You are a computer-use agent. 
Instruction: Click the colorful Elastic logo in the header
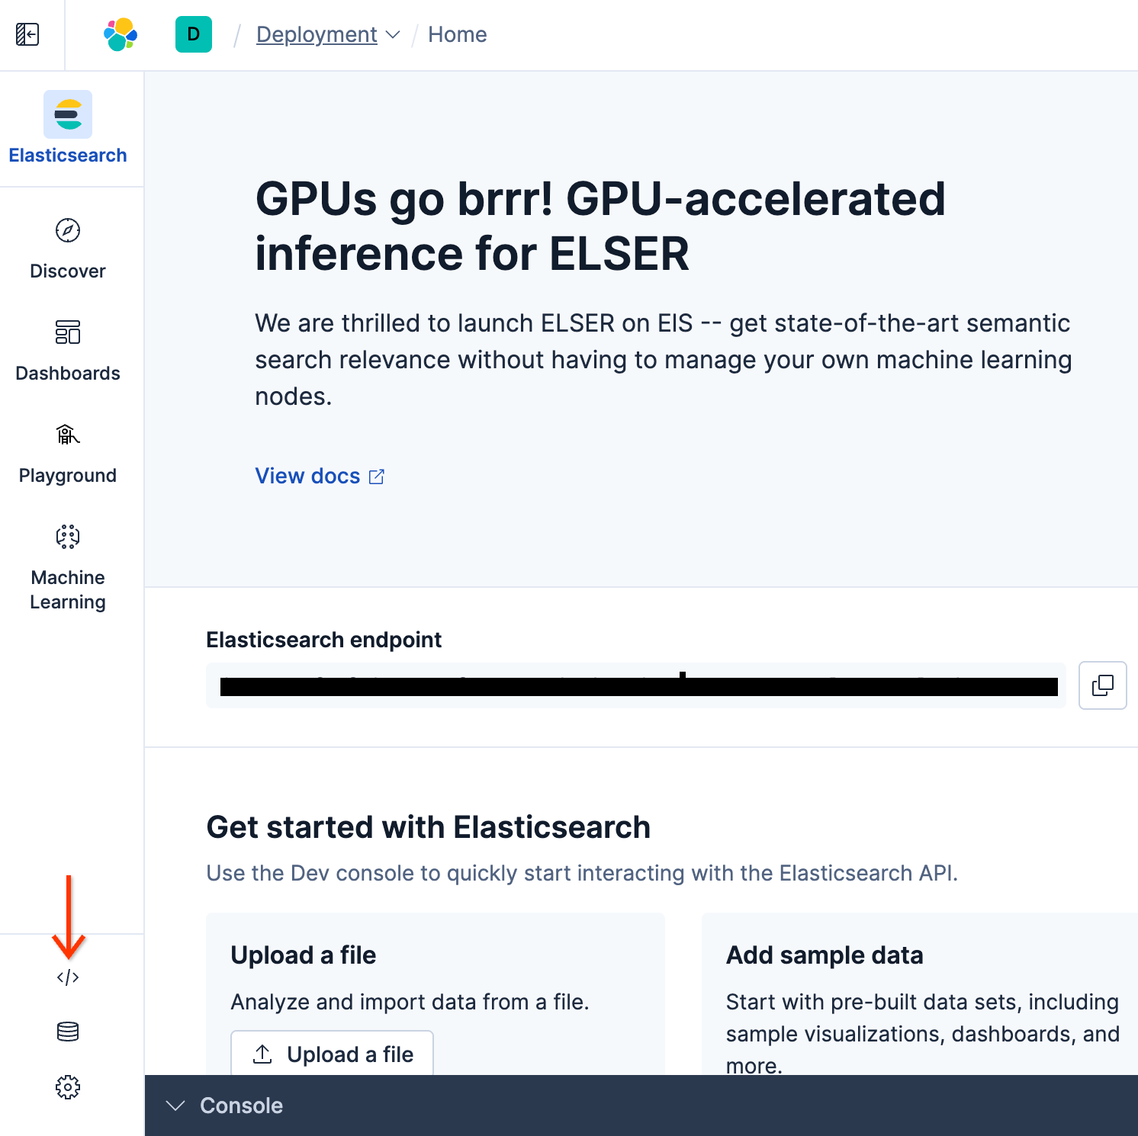pos(118,34)
